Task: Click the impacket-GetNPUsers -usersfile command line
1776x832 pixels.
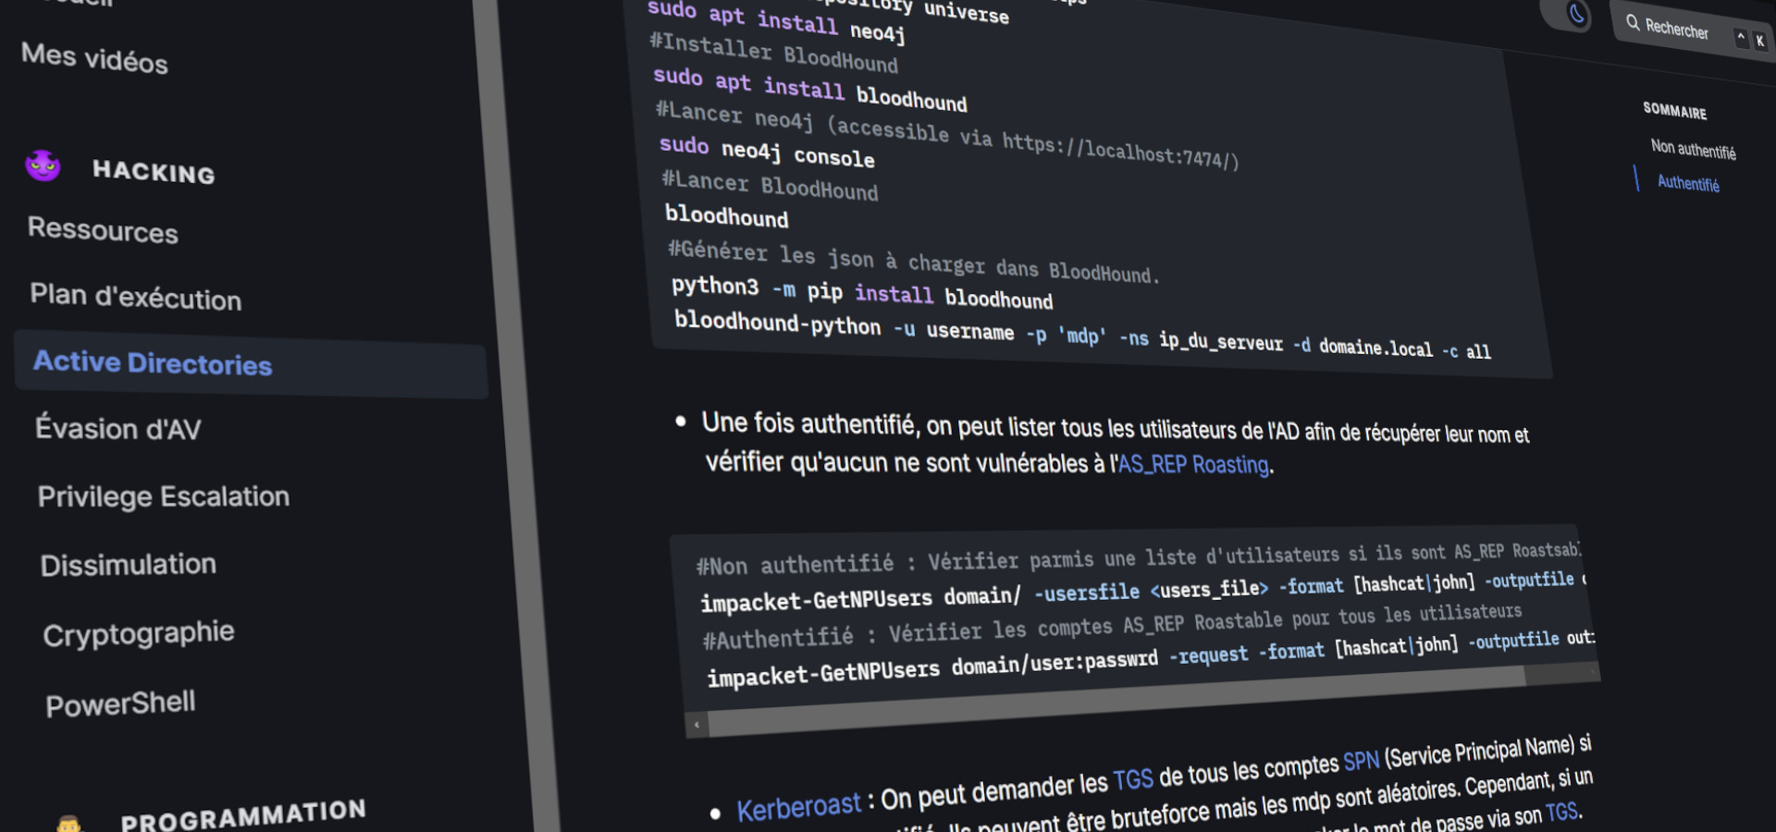Action: 1142,590
